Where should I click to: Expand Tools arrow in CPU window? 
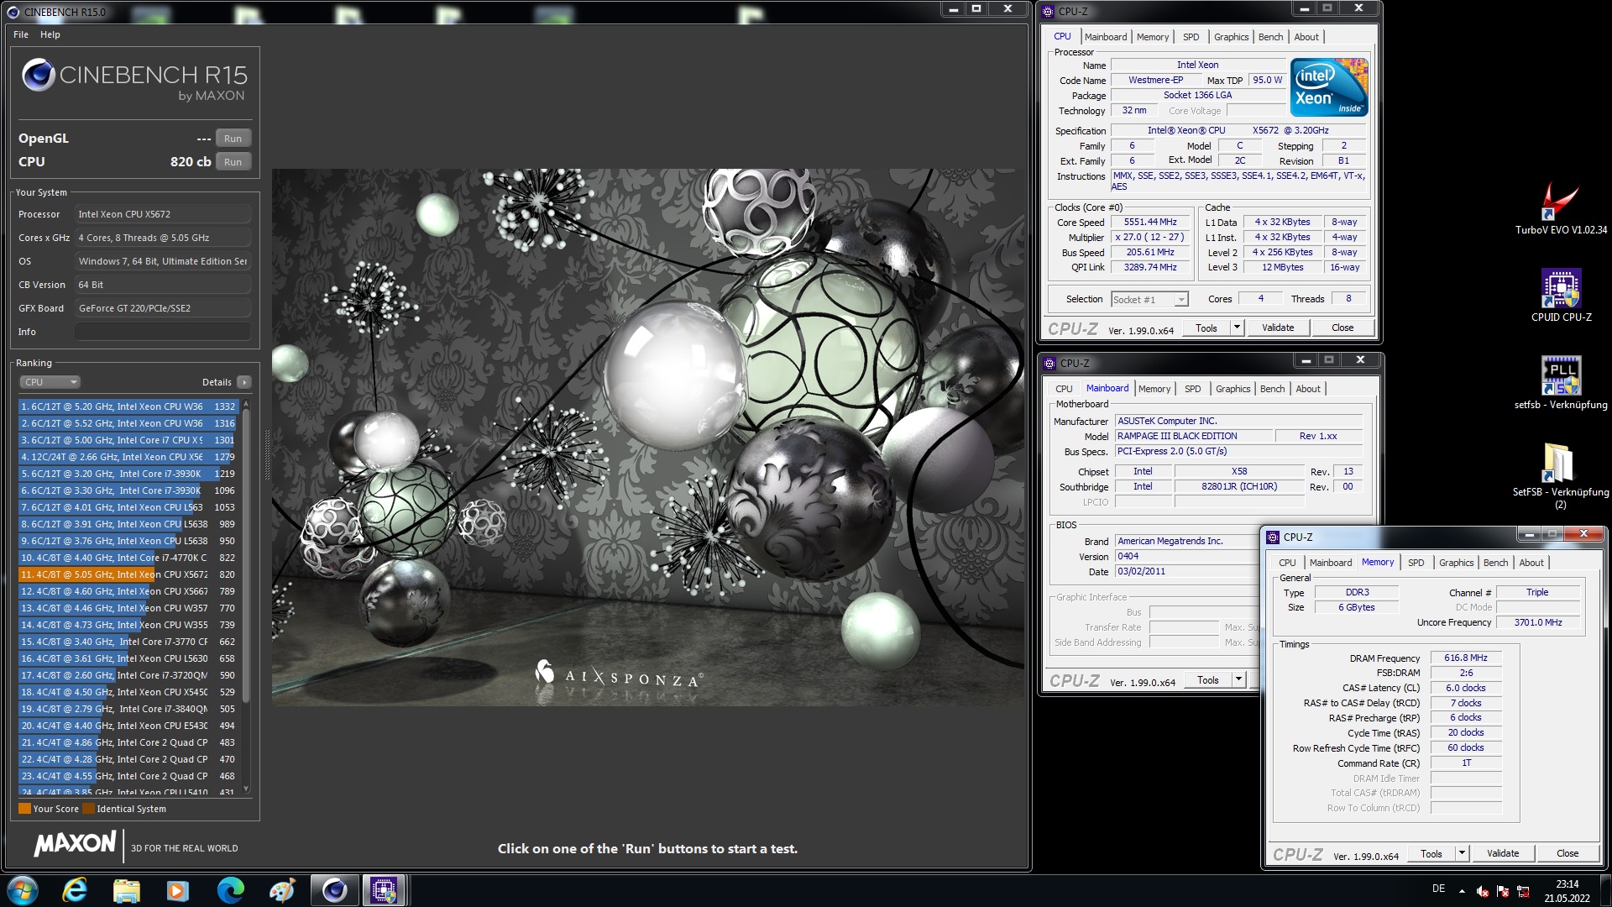1237,328
